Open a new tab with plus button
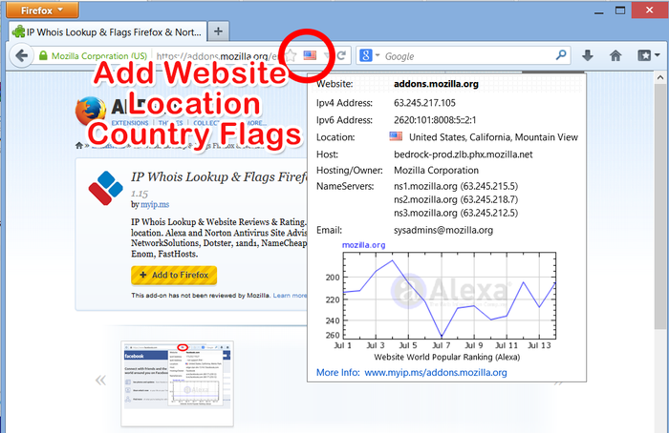669x433 pixels. click(x=218, y=31)
